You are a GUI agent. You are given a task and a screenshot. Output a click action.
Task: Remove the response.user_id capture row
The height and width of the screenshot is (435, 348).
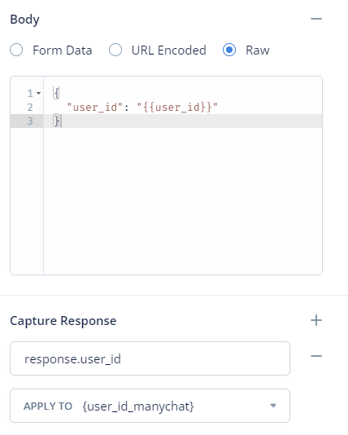coord(316,356)
